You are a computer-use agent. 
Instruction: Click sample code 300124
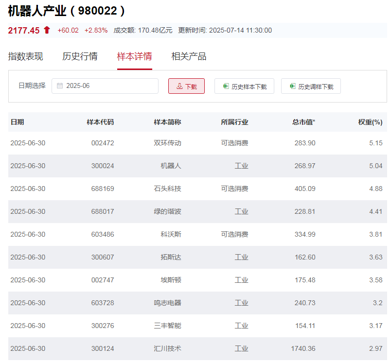click(103, 348)
